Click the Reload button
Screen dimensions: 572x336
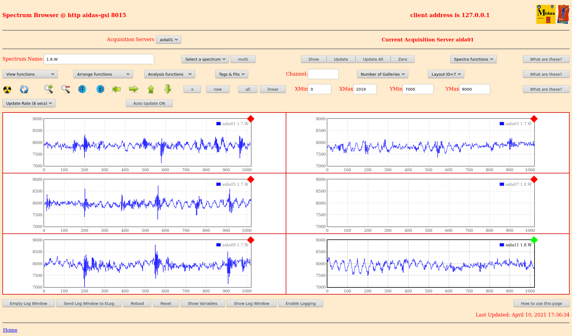[137, 303]
